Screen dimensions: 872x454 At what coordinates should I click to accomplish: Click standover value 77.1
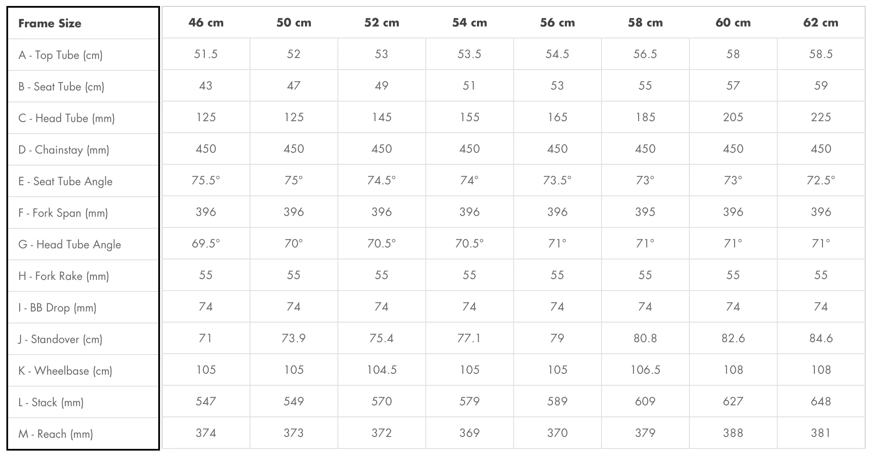click(x=469, y=338)
